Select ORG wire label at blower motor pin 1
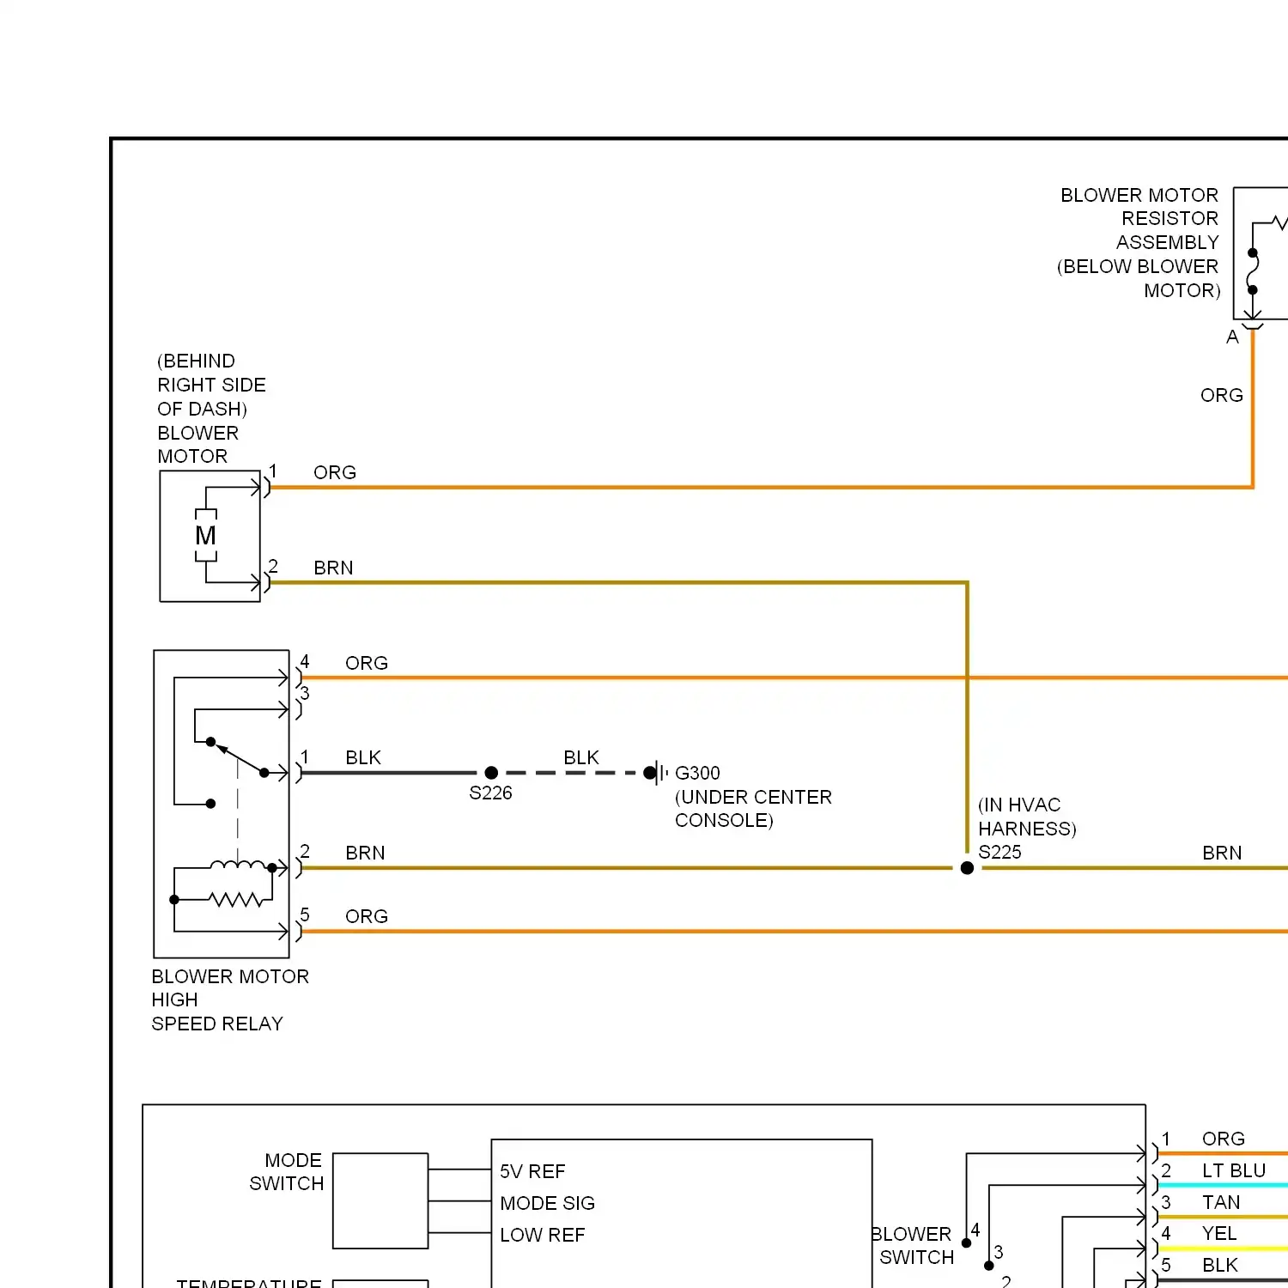Screen dimensions: 1288x1288 coord(335,473)
